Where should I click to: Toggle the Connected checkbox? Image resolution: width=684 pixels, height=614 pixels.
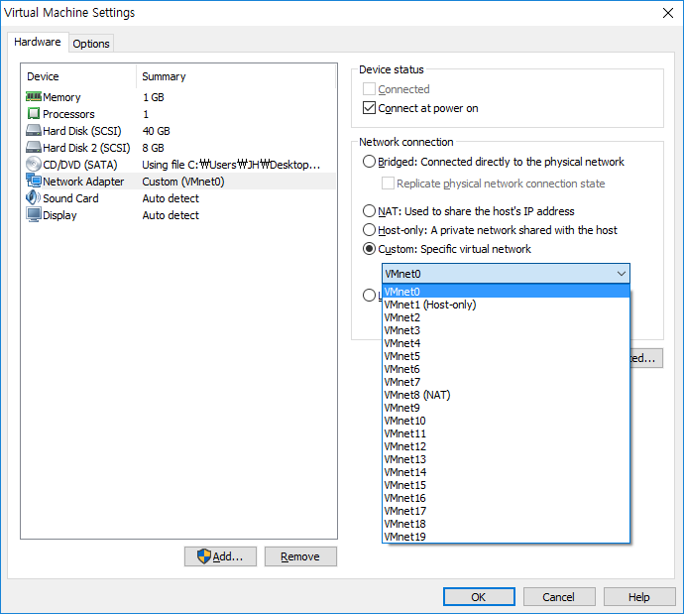tap(369, 89)
